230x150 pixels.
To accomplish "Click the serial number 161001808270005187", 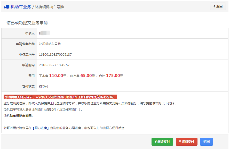I will point(55,55).
